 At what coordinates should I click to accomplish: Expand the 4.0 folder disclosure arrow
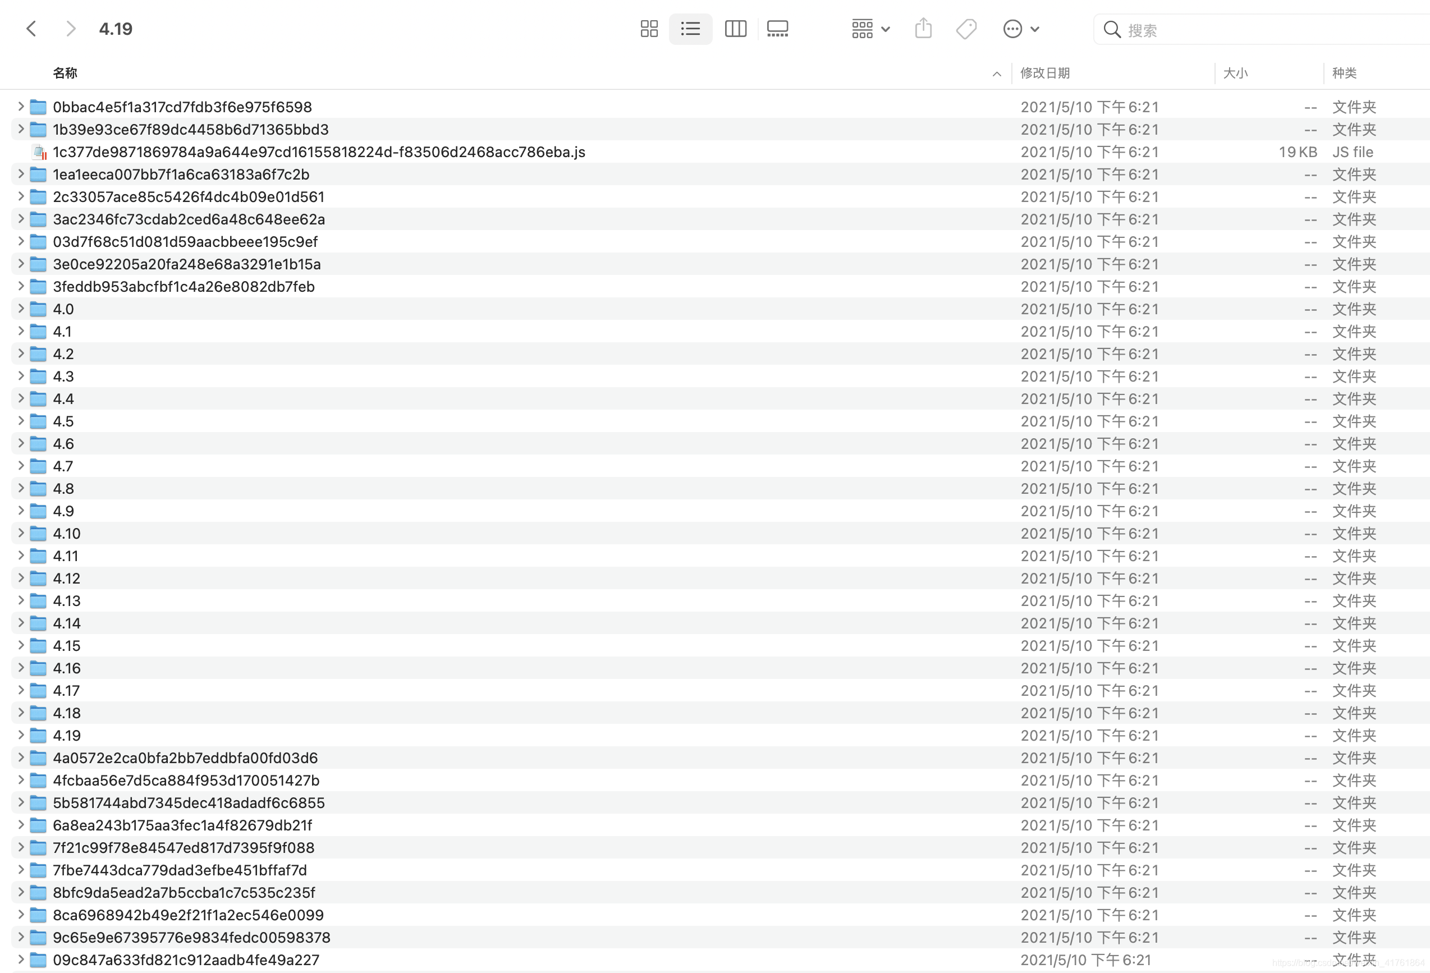coord(21,309)
